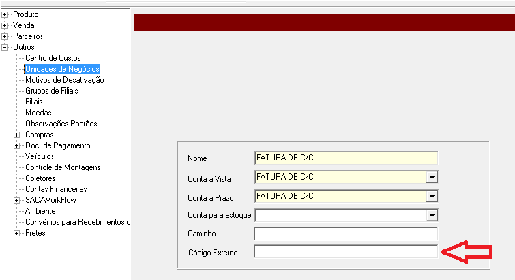
Task: Select Compras tree item
Action: (40, 135)
